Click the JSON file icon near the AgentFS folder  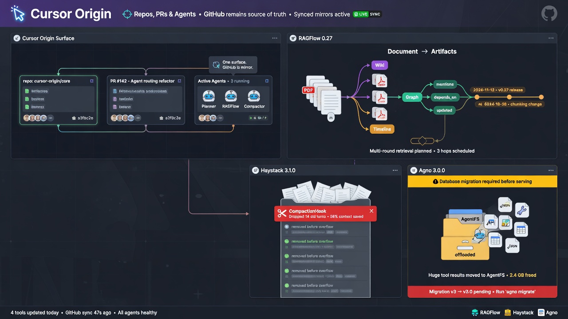pyautogui.click(x=512, y=246)
